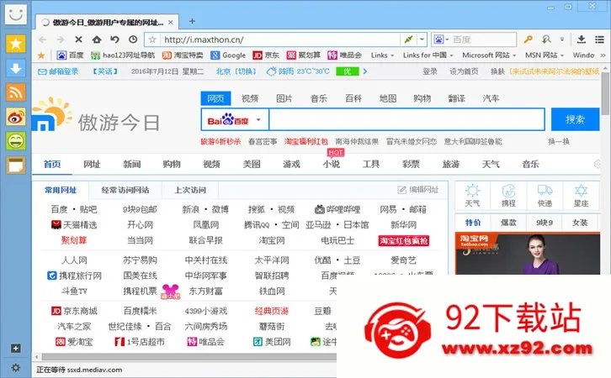611x378 pixels.
Task: Open history clock icon in toolbar
Action: (x=133, y=39)
